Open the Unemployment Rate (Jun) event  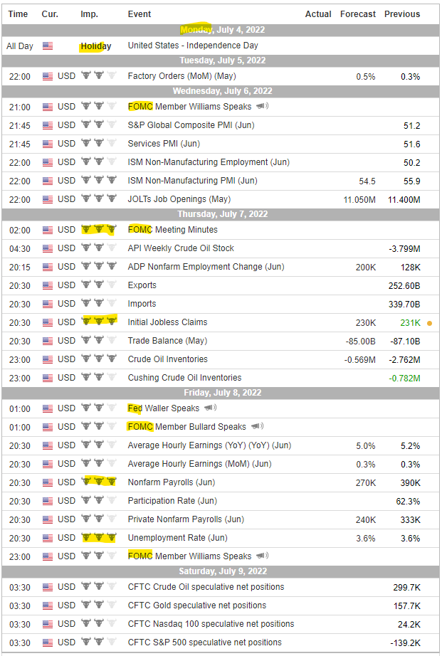[177, 538]
